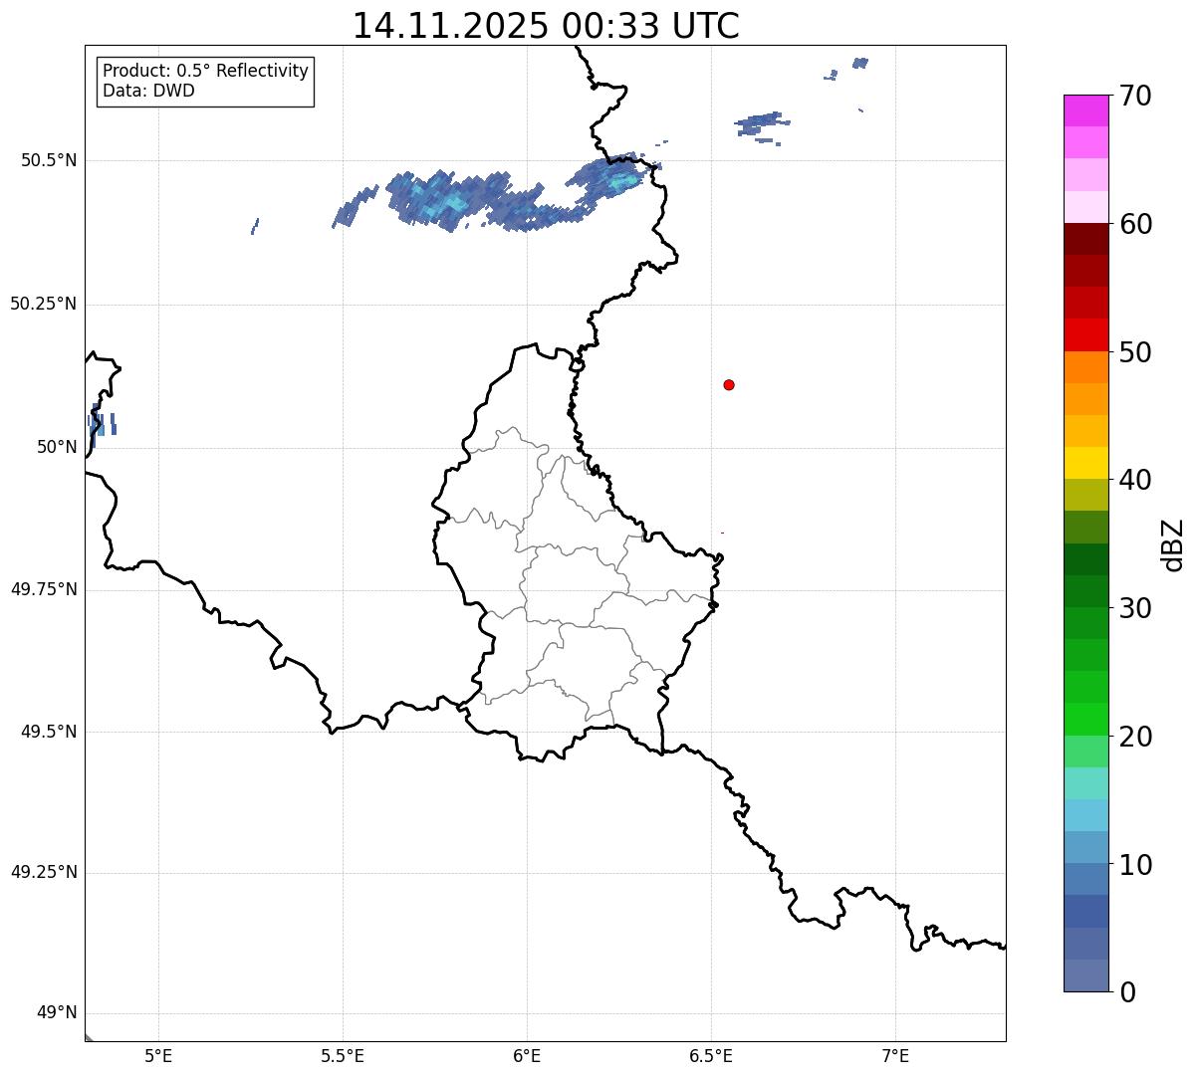Click the plot title 14.11.2025 00:33 UTC
This screenshot has width=1197, height=1076.
point(546,25)
